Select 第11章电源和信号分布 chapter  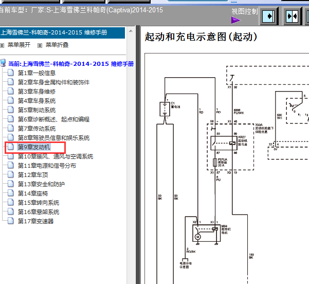(47, 166)
